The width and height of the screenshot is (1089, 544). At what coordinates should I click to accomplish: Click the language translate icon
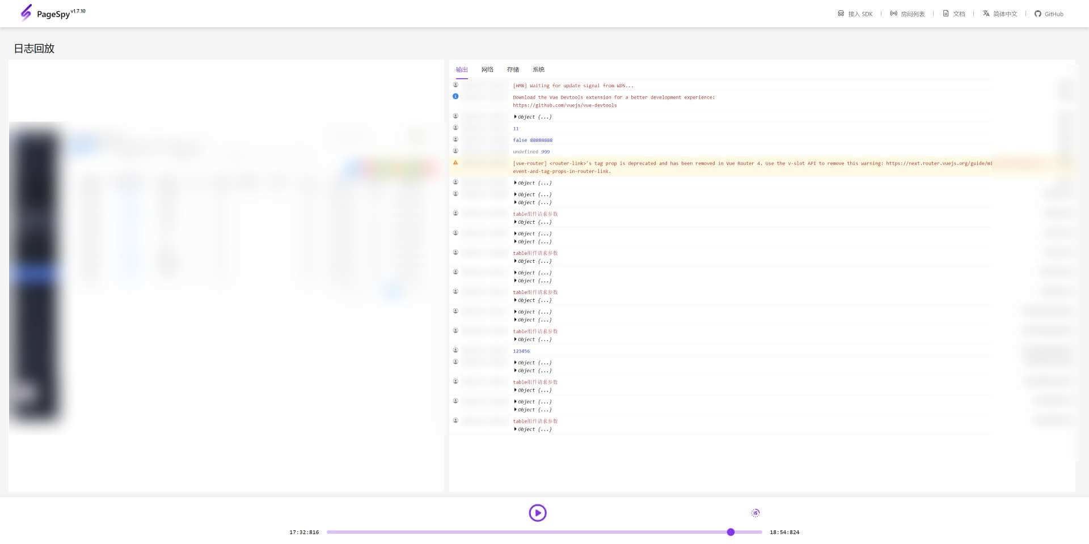pyautogui.click(x=986, y=14)
